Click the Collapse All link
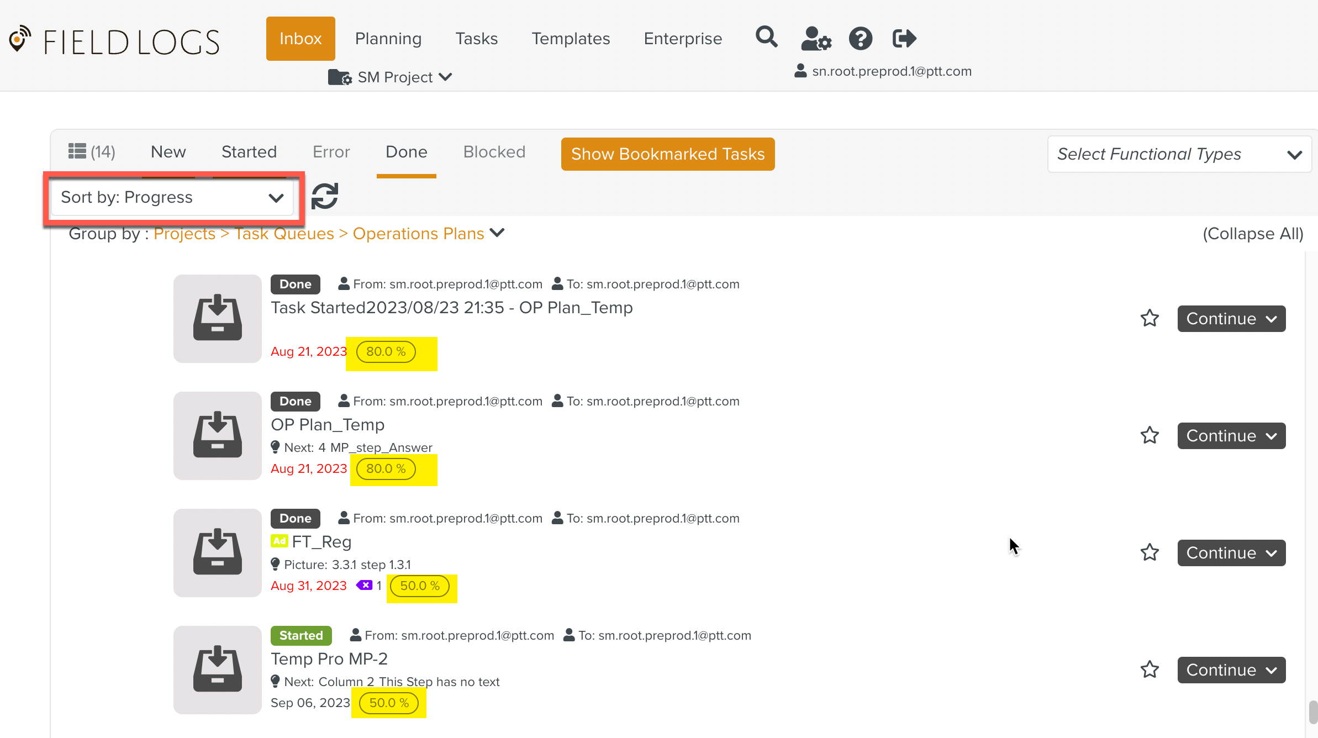Viewport: 1318px width, 738px height. (1252, 234)
